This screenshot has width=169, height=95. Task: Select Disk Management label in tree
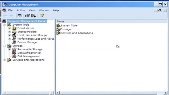pyautogui.click(x=29, y=56)
